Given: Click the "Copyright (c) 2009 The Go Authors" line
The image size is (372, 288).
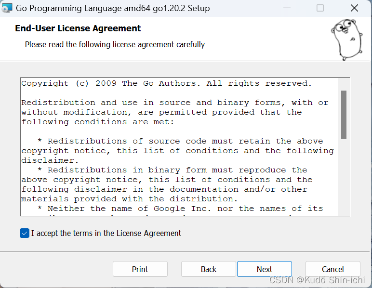Looking at the screenshot, I should [x=166, y=83].
